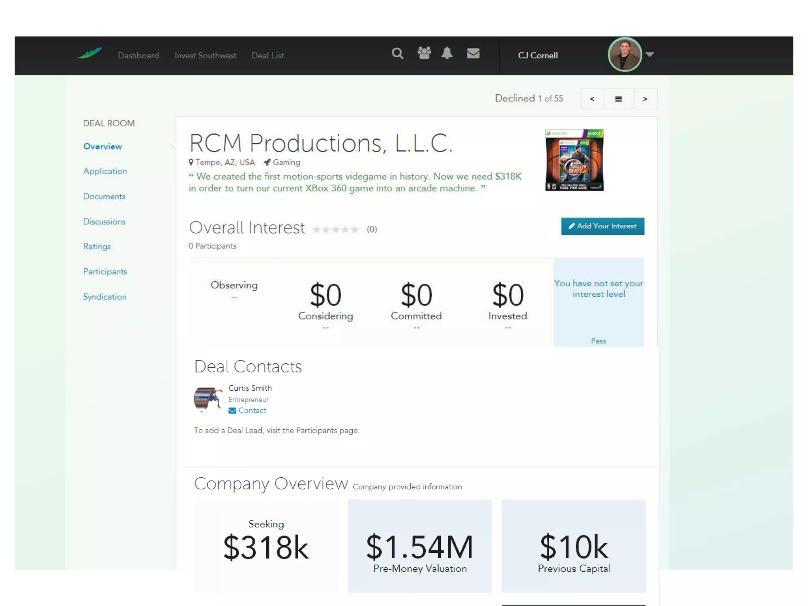The width and height of the screenshot is (808, 606).
Task: Click CJ Cornell profile avatar
Action: click(x=625, y=55)
